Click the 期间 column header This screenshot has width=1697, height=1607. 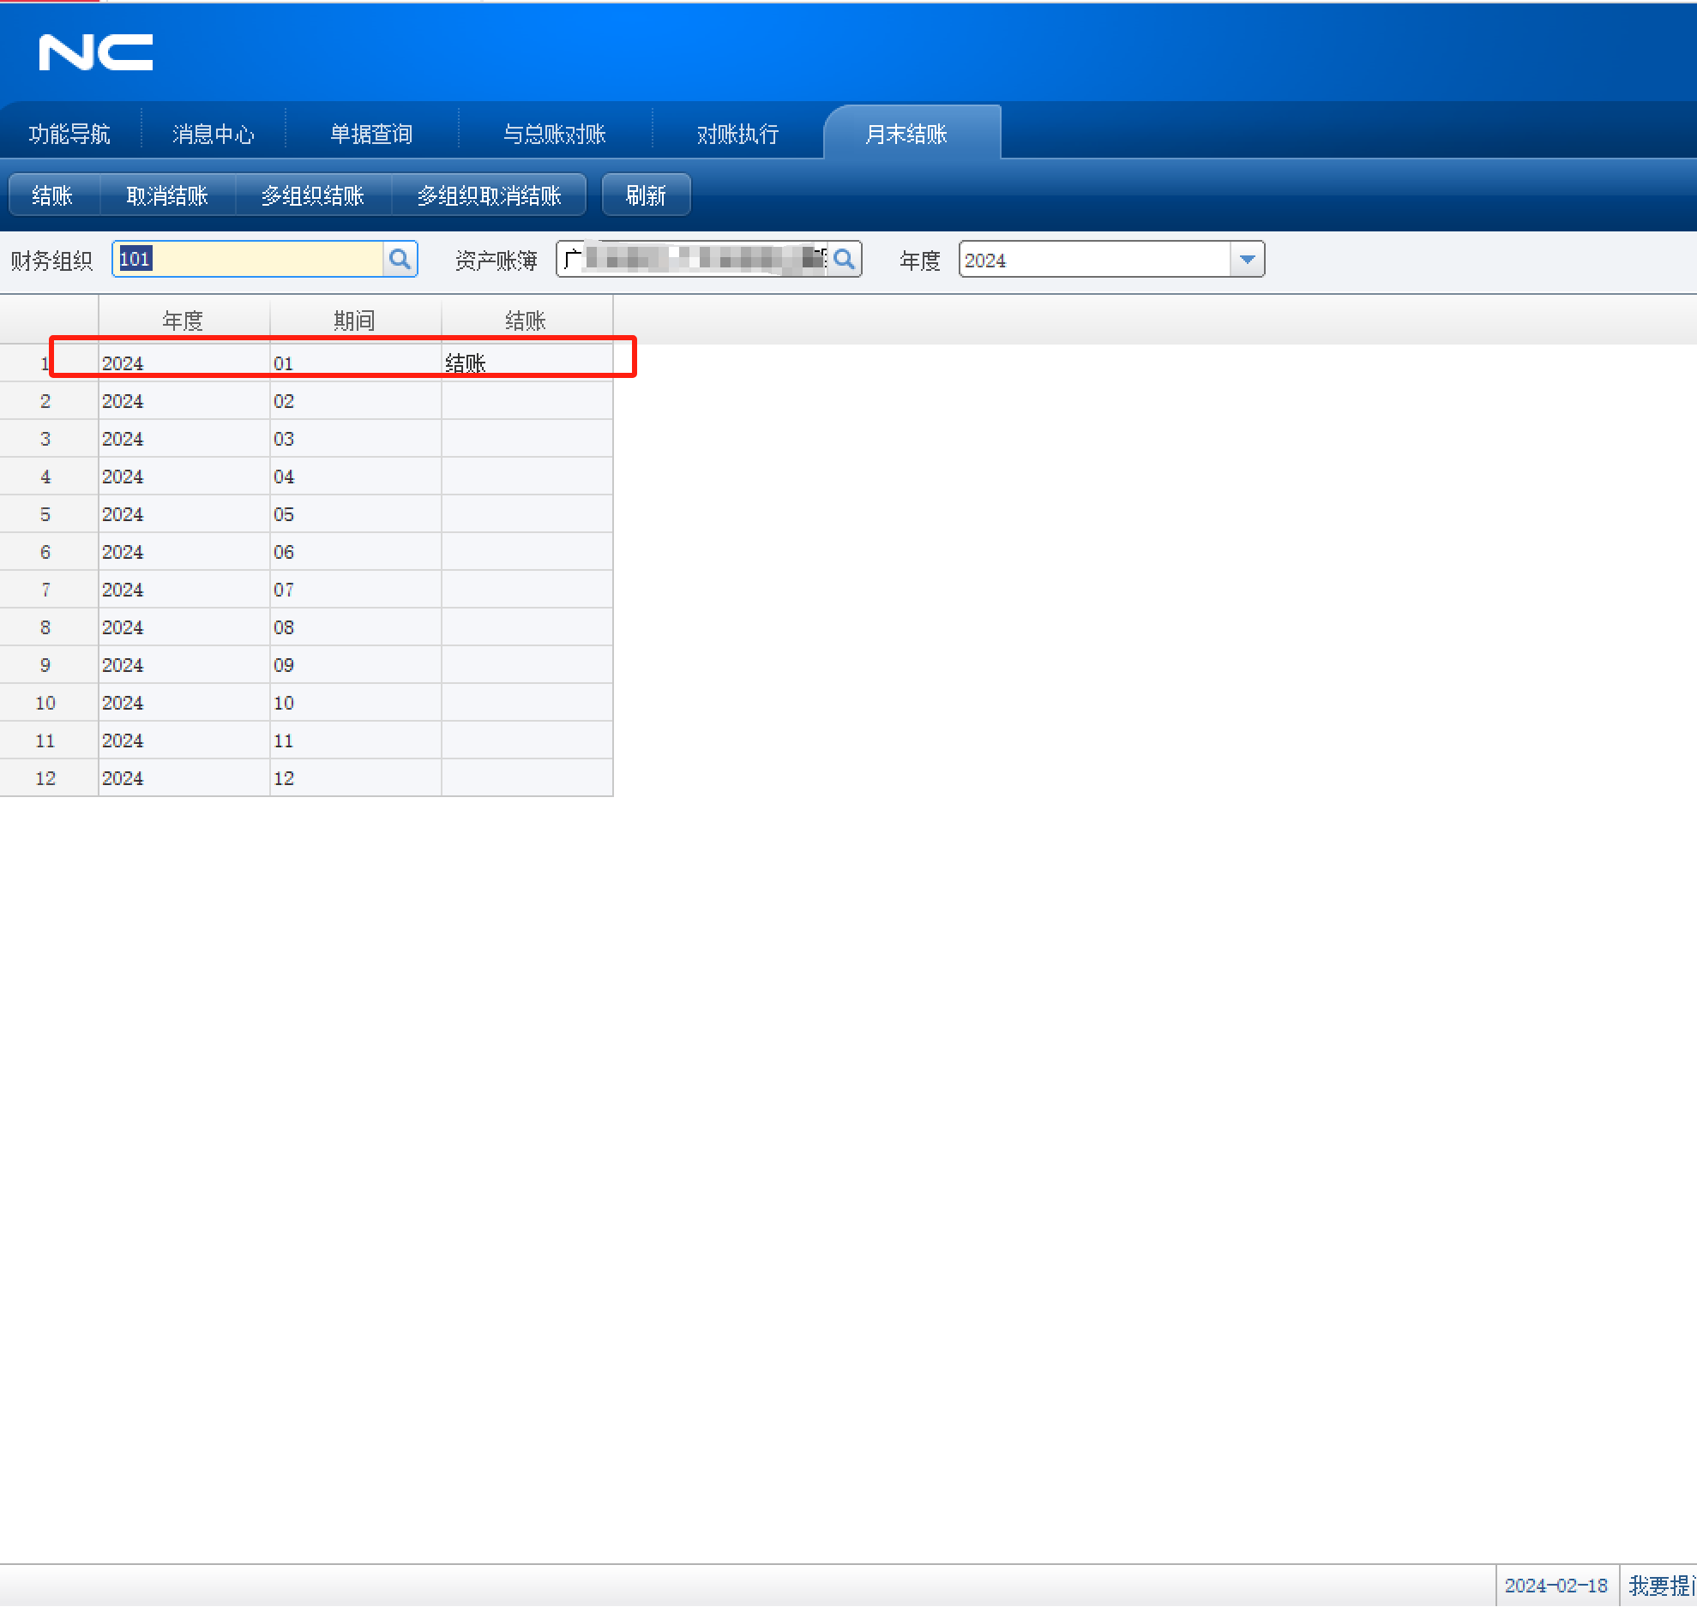355,320
